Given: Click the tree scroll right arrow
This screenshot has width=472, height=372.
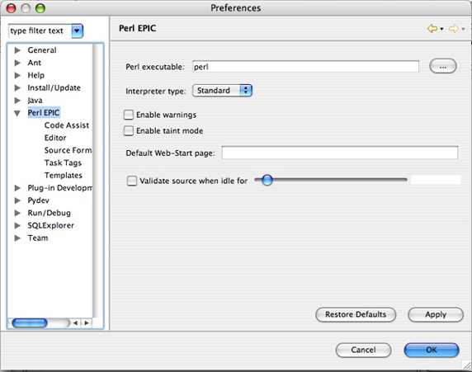Looking at the screenshot, I should point(87,323).
